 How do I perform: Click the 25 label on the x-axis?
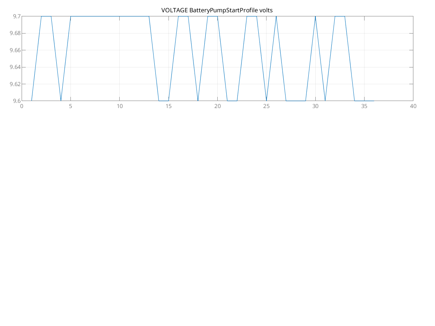point(266,106)
